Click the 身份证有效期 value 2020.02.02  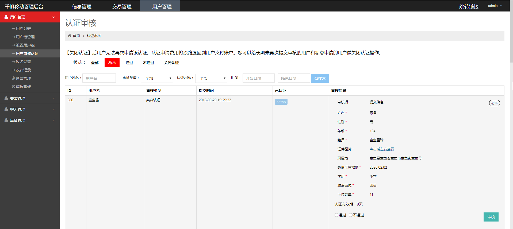coord(378,167)
